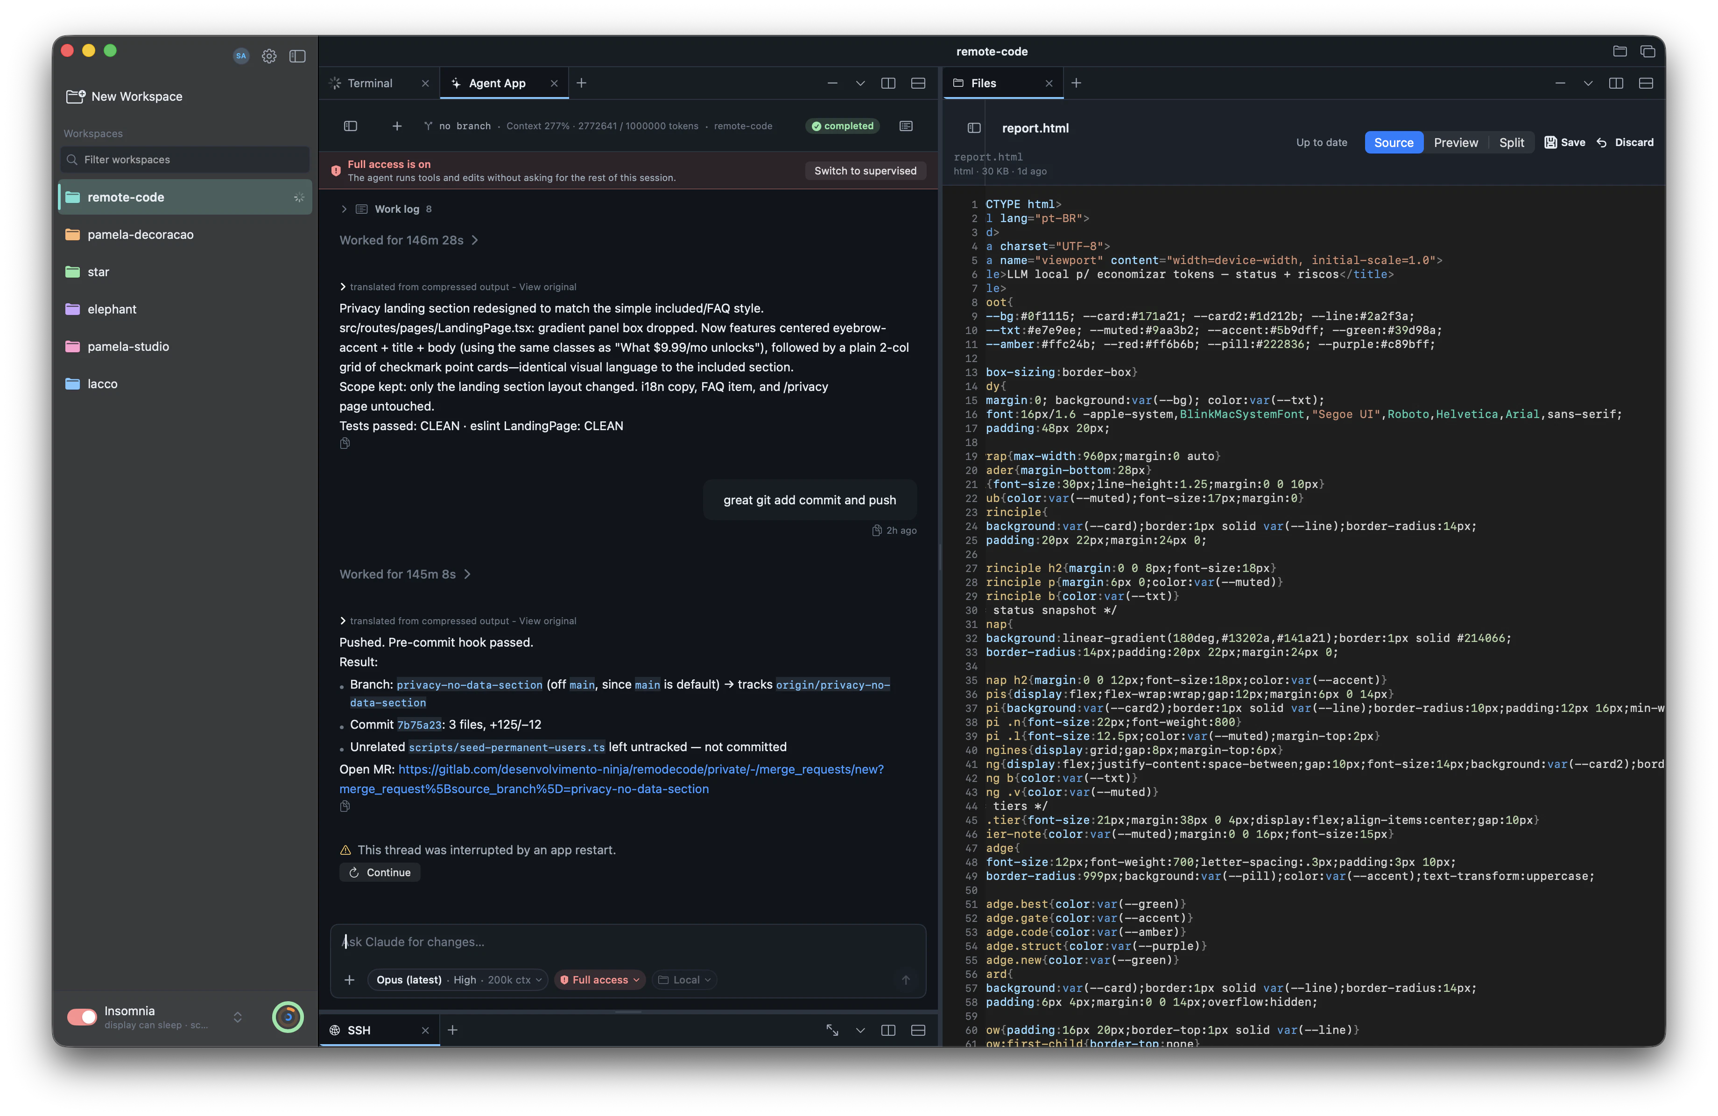1718x1116 pixels.
Task: Select the lacco workspace
Action: click(x=185, y=384)
